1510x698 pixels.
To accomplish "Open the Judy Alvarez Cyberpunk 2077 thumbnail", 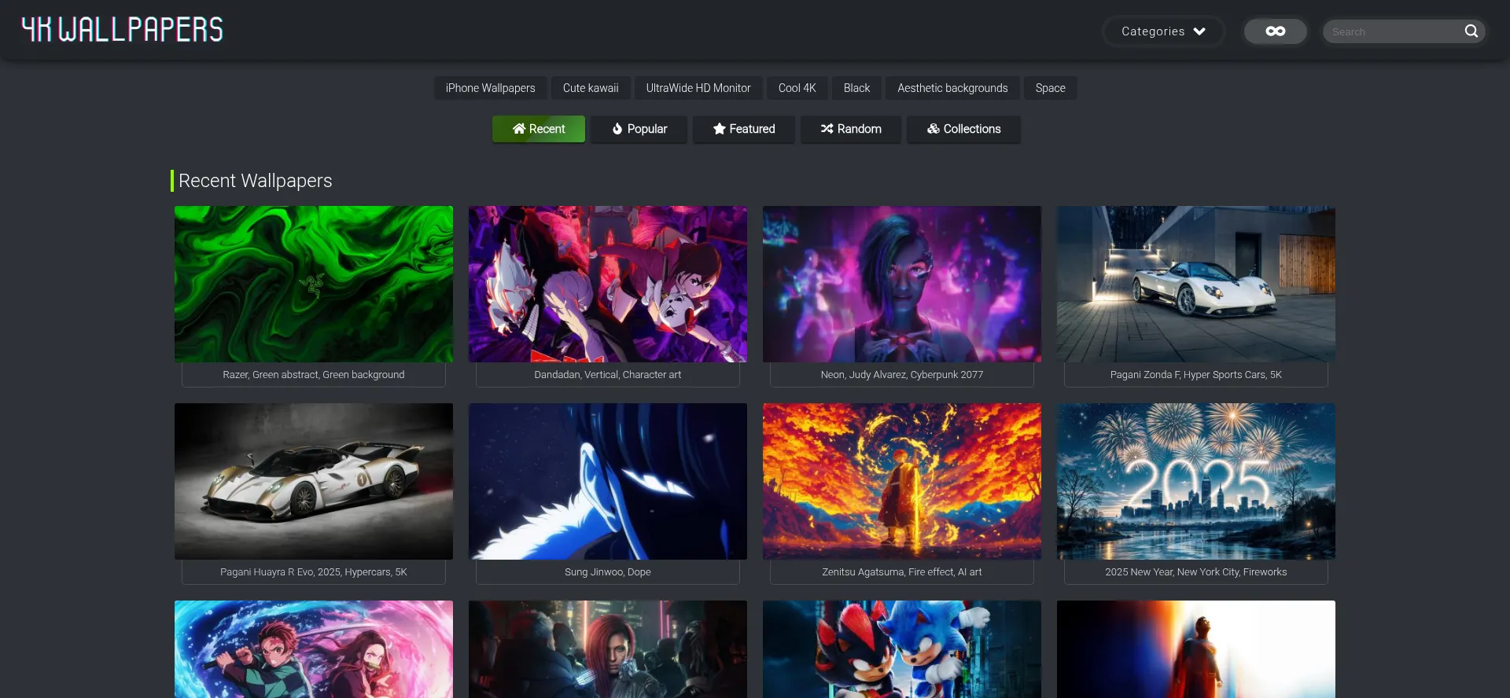I will (902, 284).
